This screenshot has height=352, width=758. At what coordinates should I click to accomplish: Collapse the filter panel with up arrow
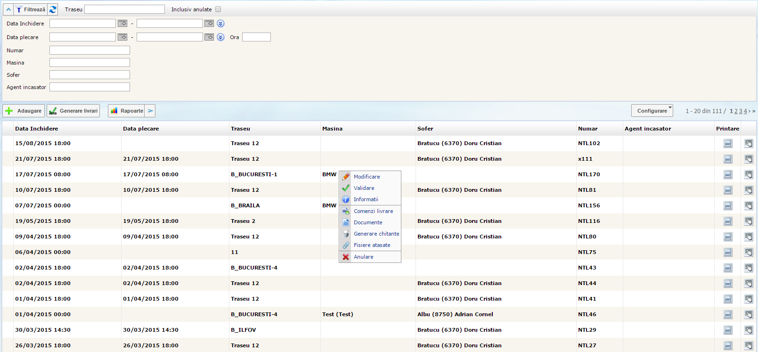(8, 9)
